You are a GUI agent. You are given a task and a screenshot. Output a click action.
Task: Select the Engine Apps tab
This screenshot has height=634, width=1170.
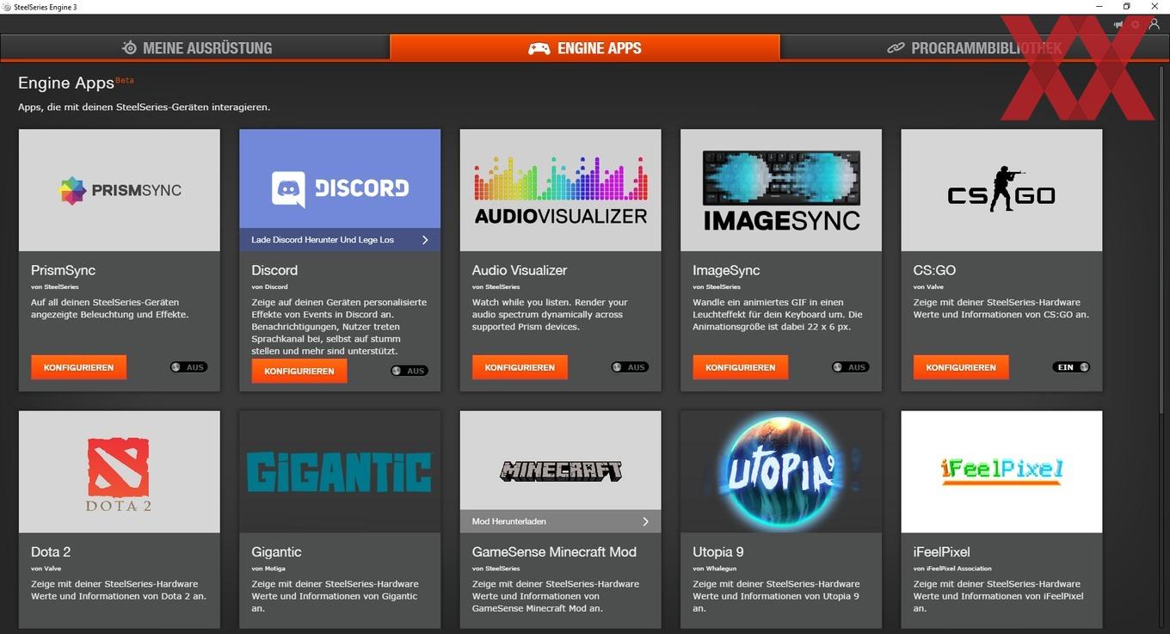[x=585, y=48]
